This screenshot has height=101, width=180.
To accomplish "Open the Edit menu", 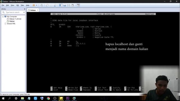I will pyautogui.click(x=8, y=5).
